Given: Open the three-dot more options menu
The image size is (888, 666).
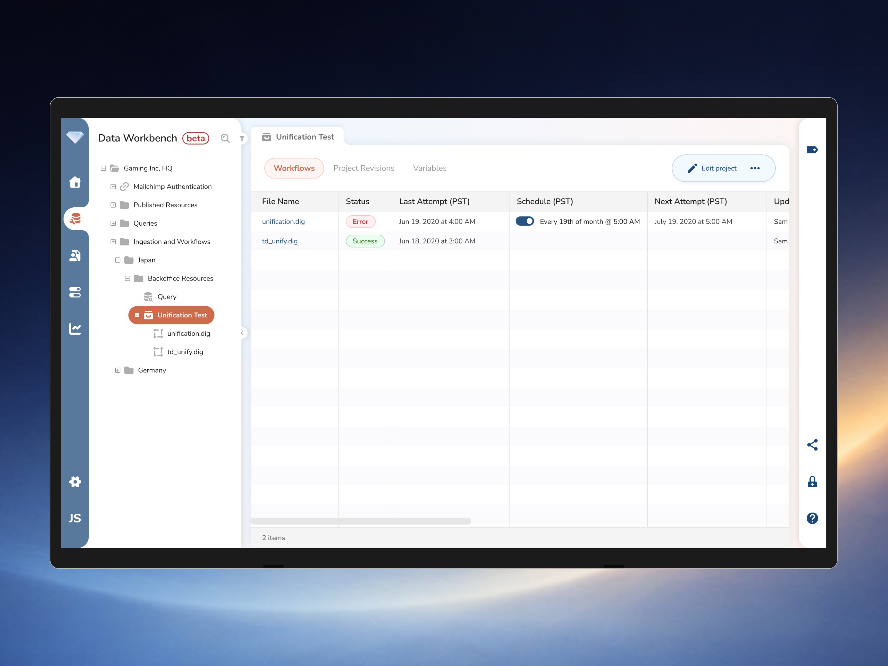Looking at the screenshot, I should [x=755, y=168].
